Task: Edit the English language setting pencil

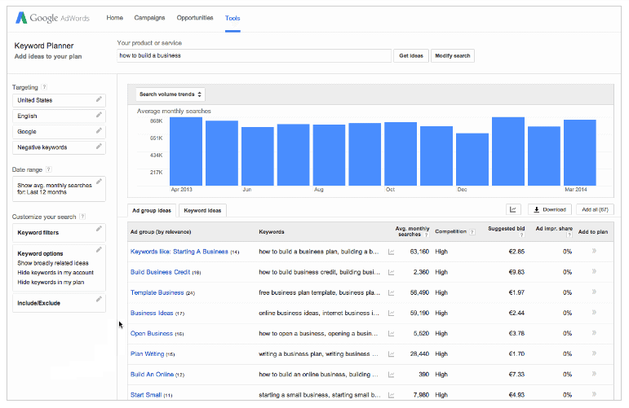Action: 99,116
